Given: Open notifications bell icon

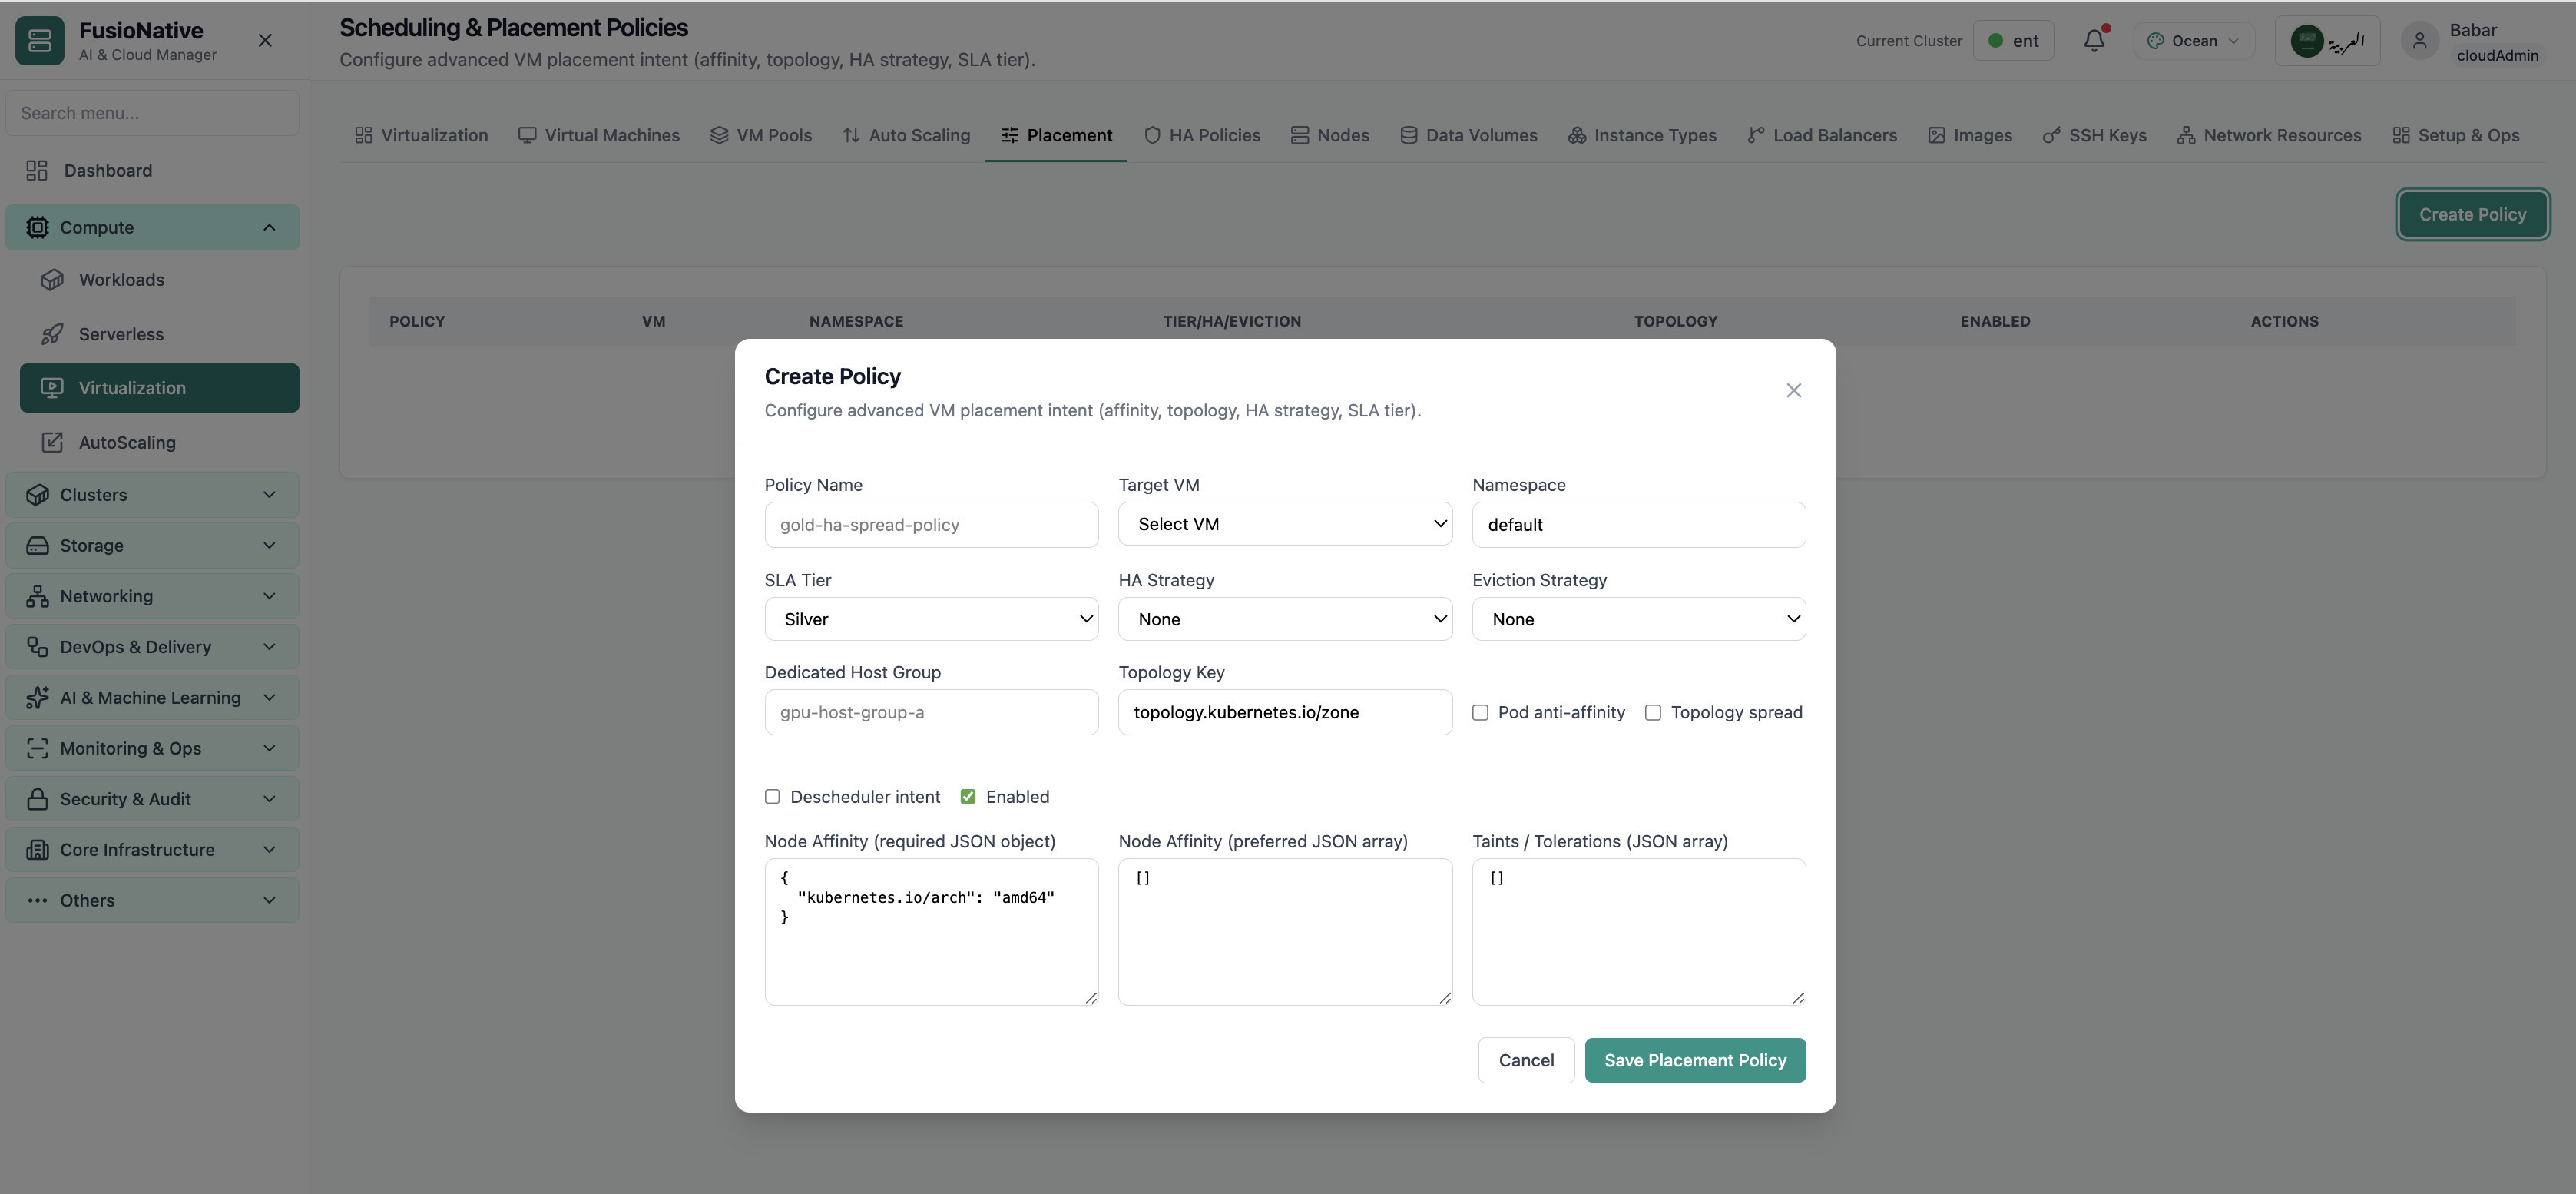Looking at the screenshot, I should pyautogui.click(x=2094, y=41).
